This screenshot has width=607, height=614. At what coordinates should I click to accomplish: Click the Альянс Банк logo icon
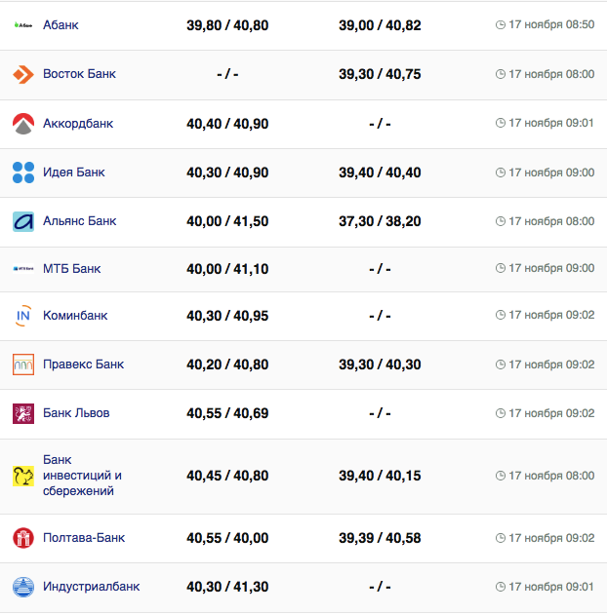23,221
